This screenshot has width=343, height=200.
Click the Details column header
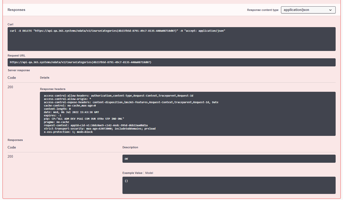pos(44,78)
